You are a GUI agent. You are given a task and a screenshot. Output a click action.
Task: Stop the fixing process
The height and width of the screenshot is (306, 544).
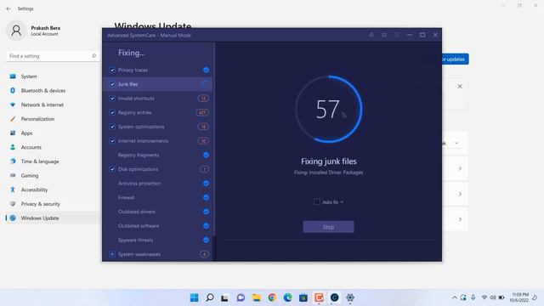pos(329,227)
